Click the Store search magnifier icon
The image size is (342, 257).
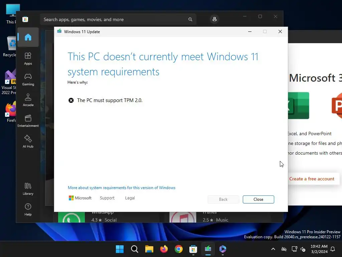click(x=190, y=19)
